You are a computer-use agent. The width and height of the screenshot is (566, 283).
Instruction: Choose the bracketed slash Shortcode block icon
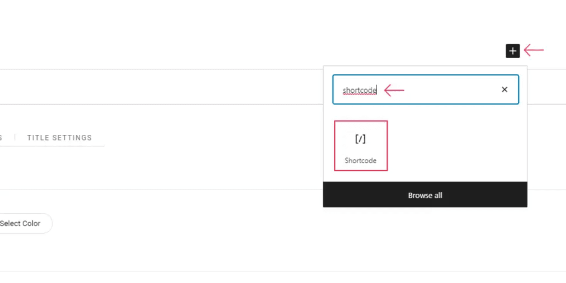[360, 139]
